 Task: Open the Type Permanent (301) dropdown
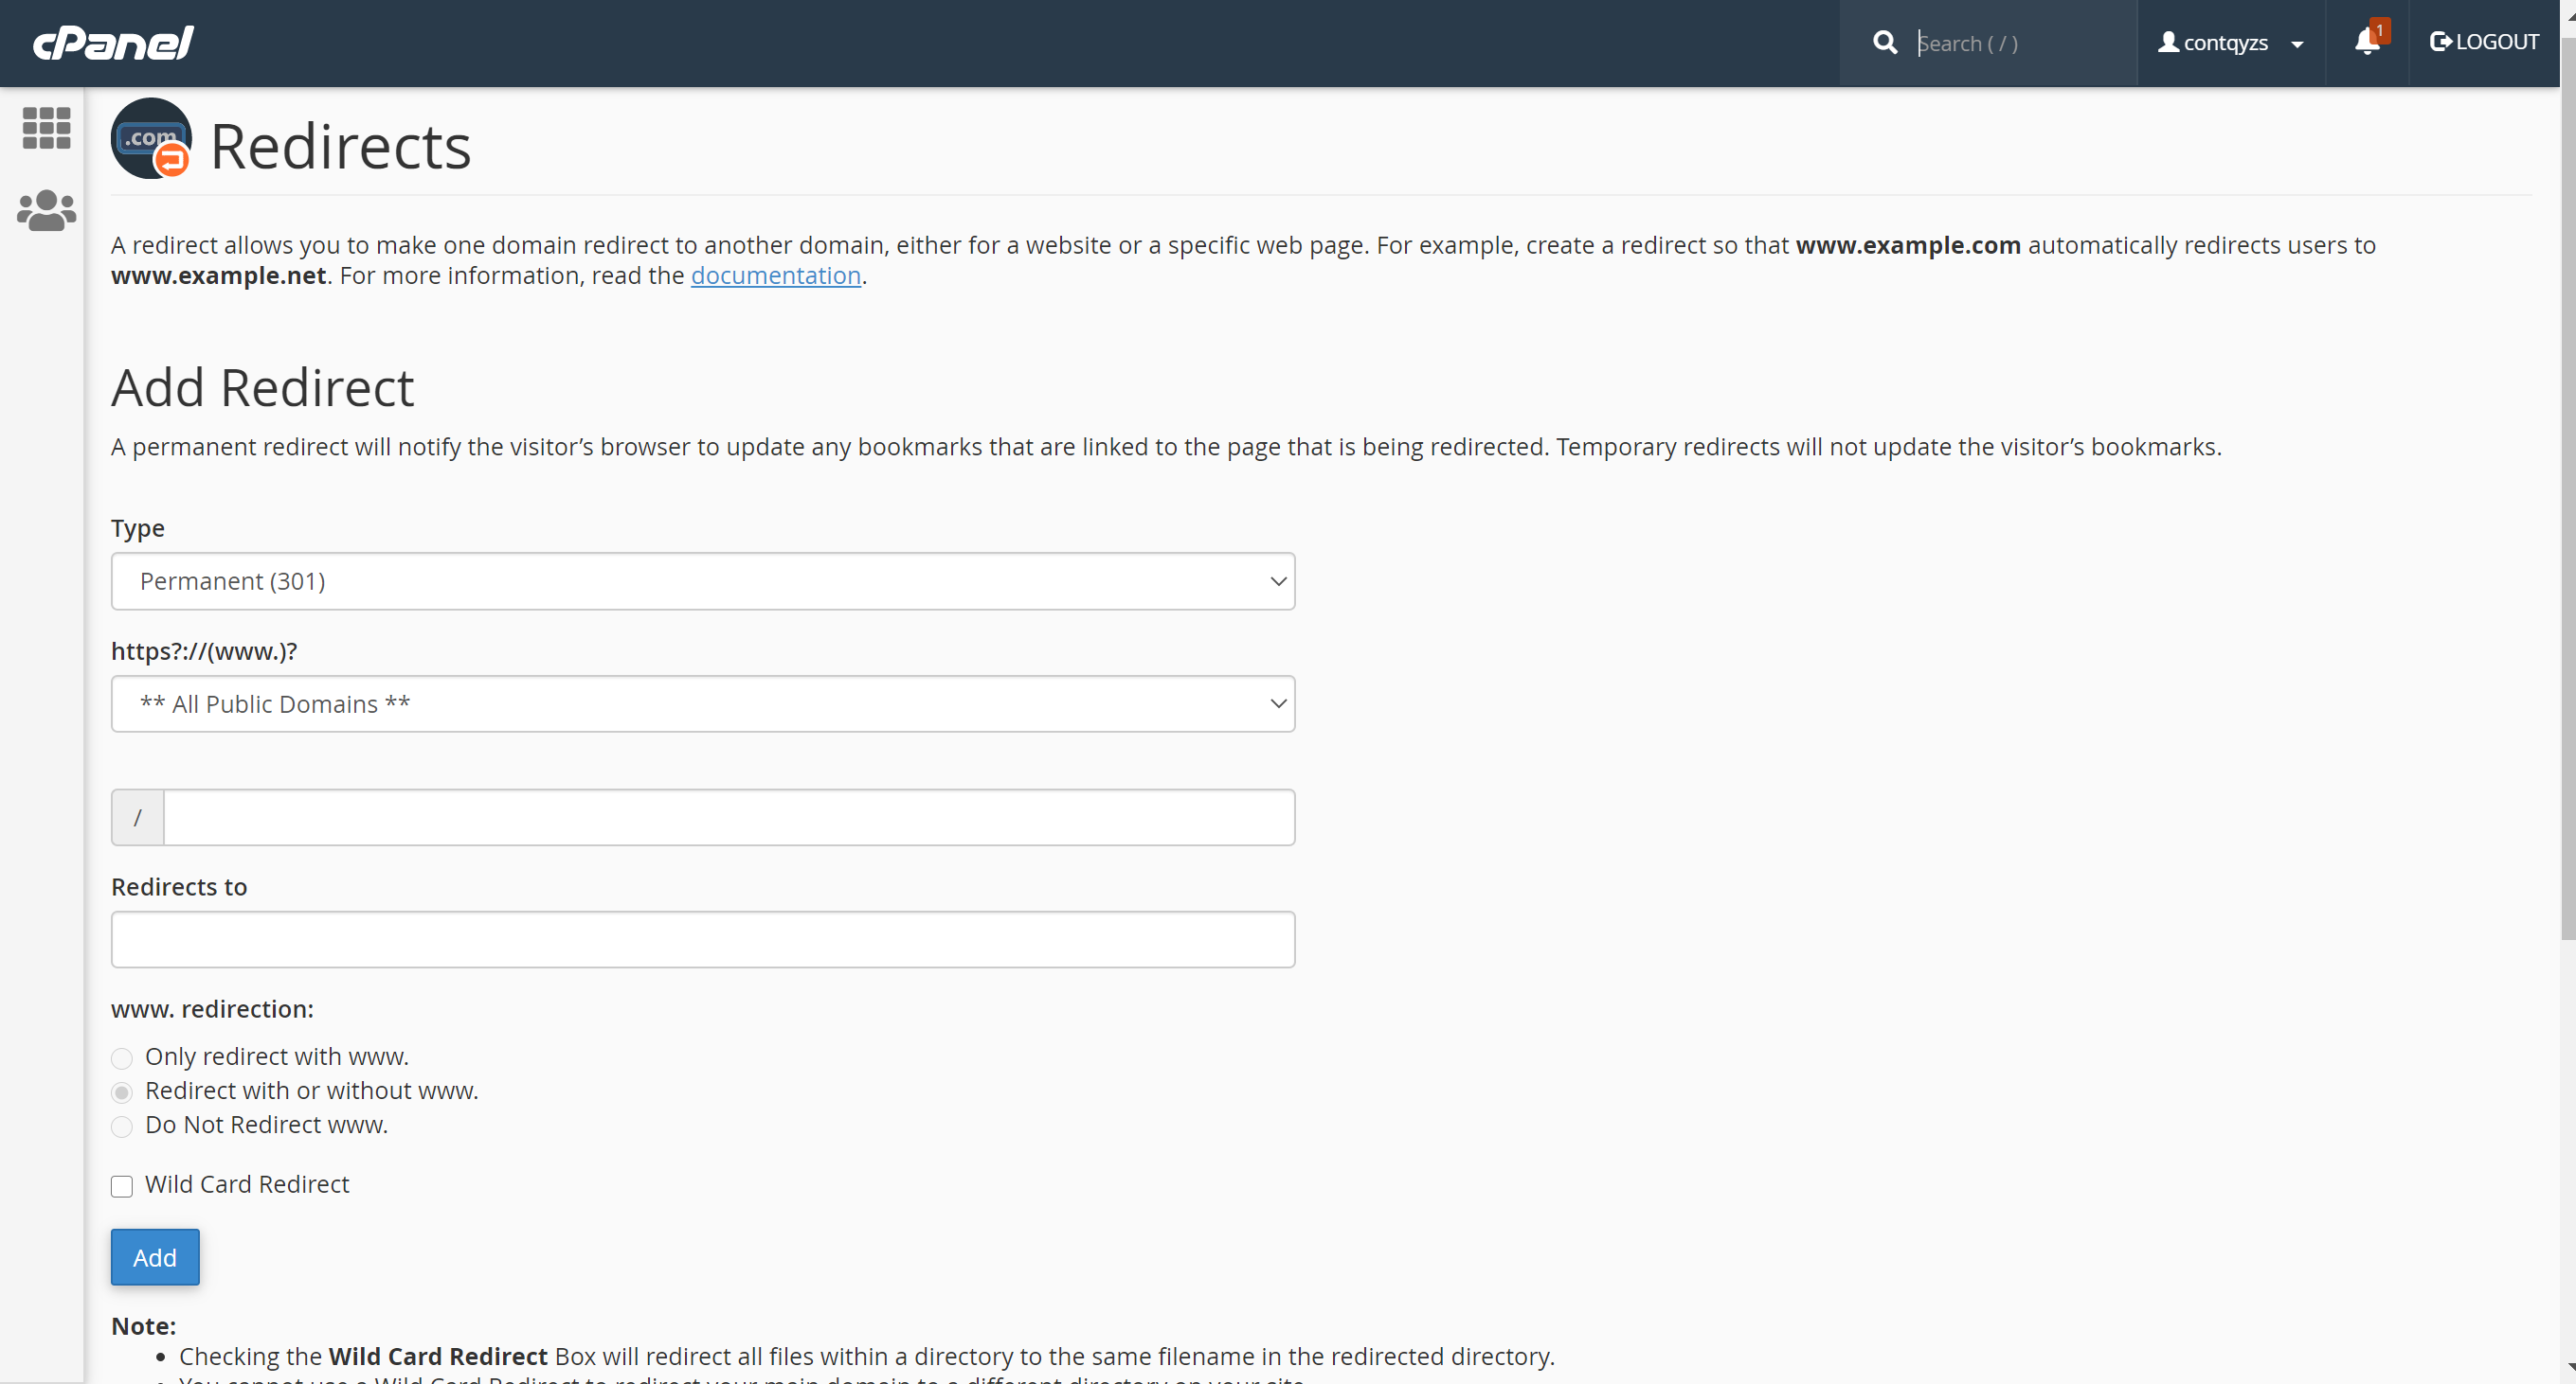pyautogui.click(x=702, y=581)
